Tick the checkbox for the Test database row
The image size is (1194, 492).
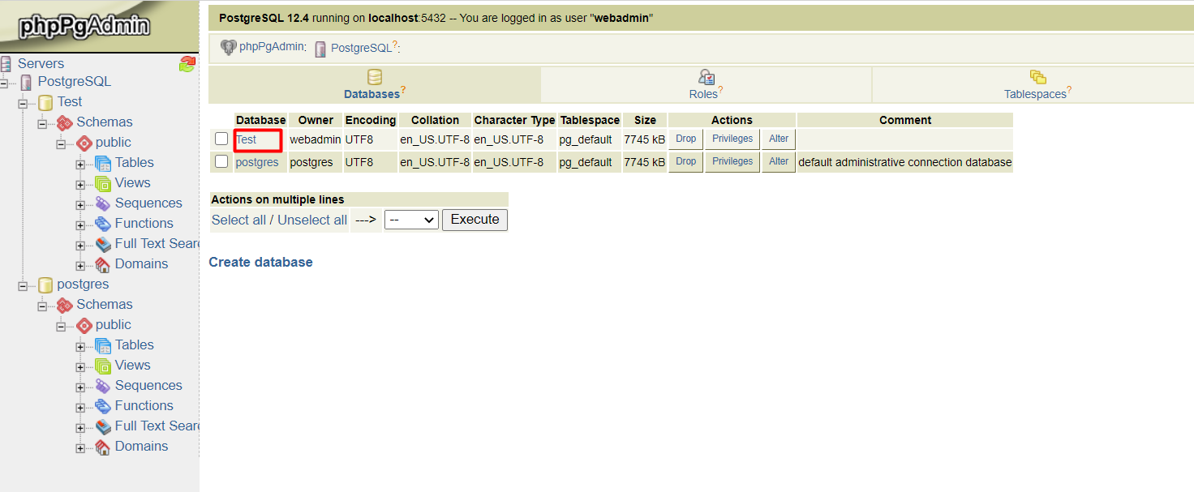click(221, 139)
